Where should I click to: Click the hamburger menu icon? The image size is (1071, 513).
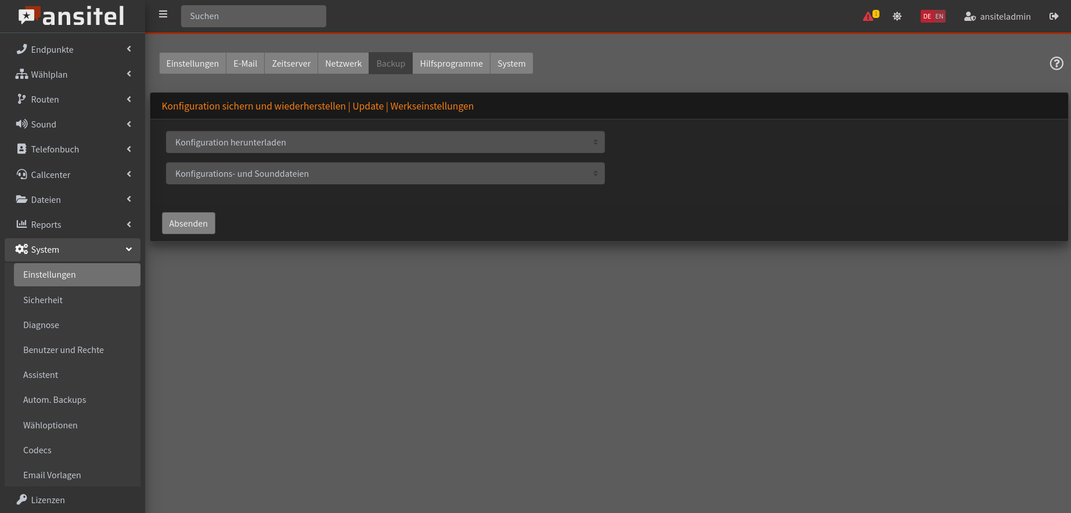[x=163, y=14]
